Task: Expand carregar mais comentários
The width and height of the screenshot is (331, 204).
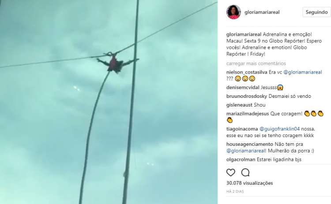Action: coord(256,63)
